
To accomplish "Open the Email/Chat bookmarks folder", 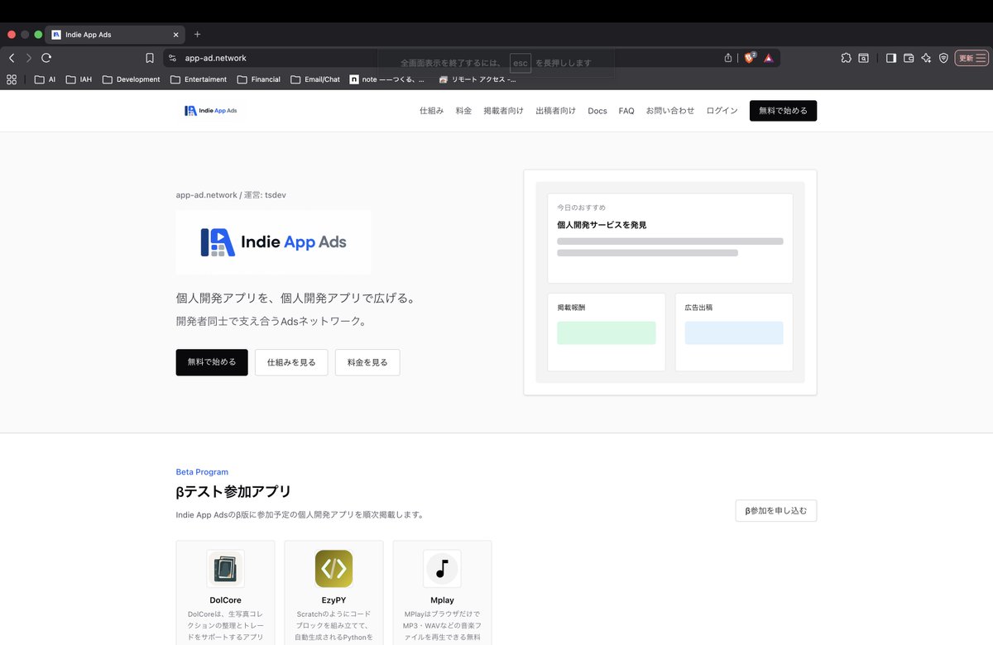I will pos(315,79).
